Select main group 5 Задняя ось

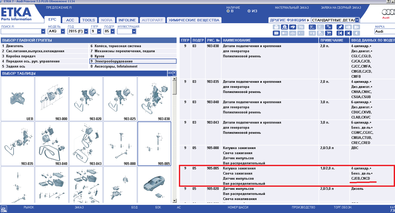(x=44, y=66)
